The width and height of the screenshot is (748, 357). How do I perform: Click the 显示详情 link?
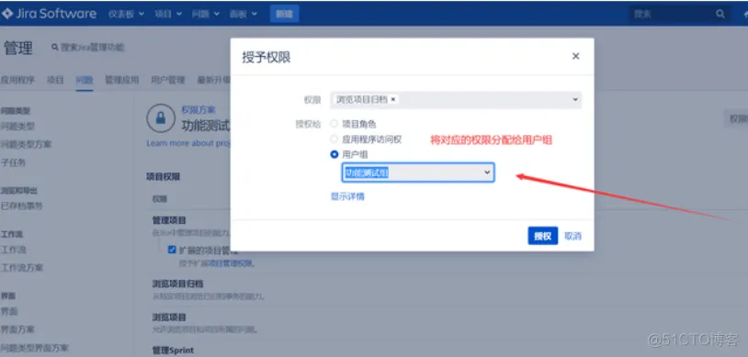coord(347,196)
